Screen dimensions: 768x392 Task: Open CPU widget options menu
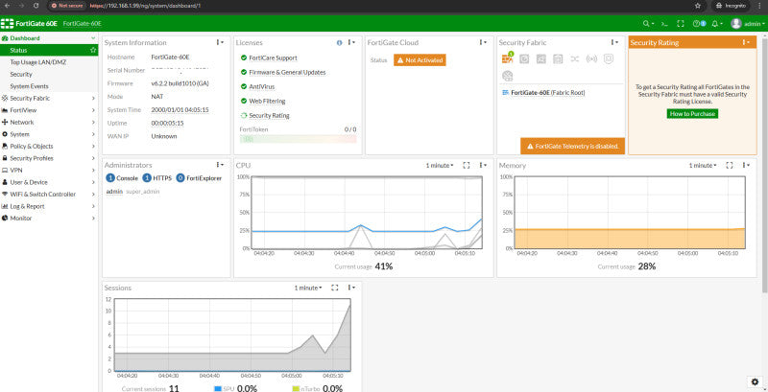483,166
